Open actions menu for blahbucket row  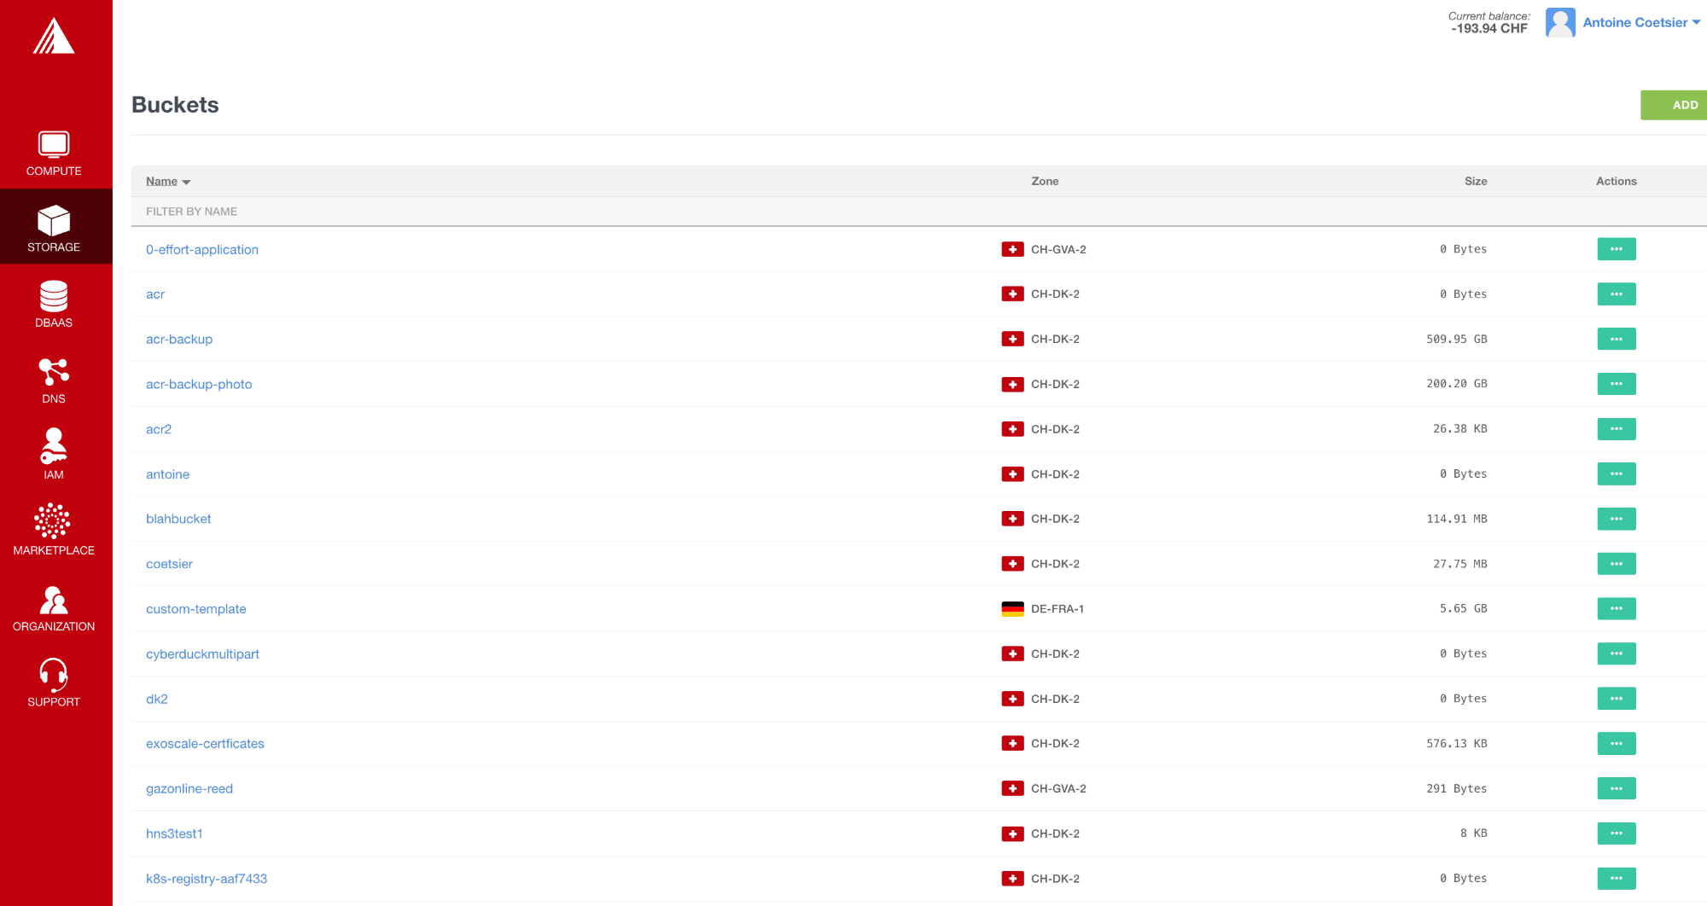[x=1616, y=519]
